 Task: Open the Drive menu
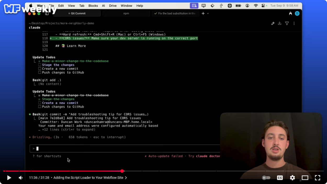click(x=113, y=5)
